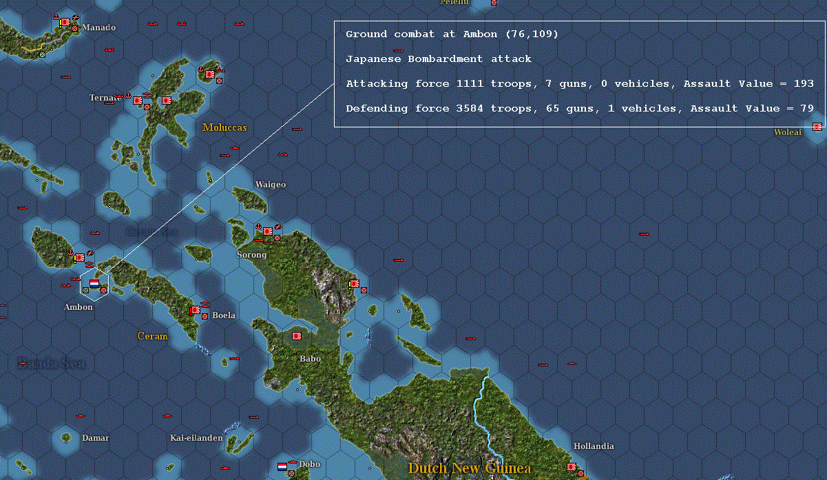This screenshot has height=480, width=827.
Task: Select the Japanese flag base east of Ternate on Halmahera
Action: tap(167, 101)
